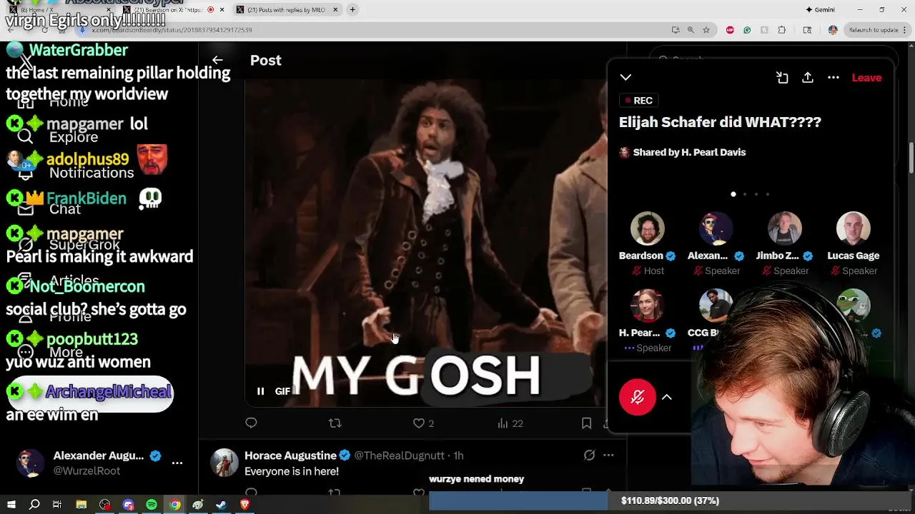The width and height of the screenshot is (915, 514).
Task: Open Grok icon on Horace's reply
Action: point(589,455)
